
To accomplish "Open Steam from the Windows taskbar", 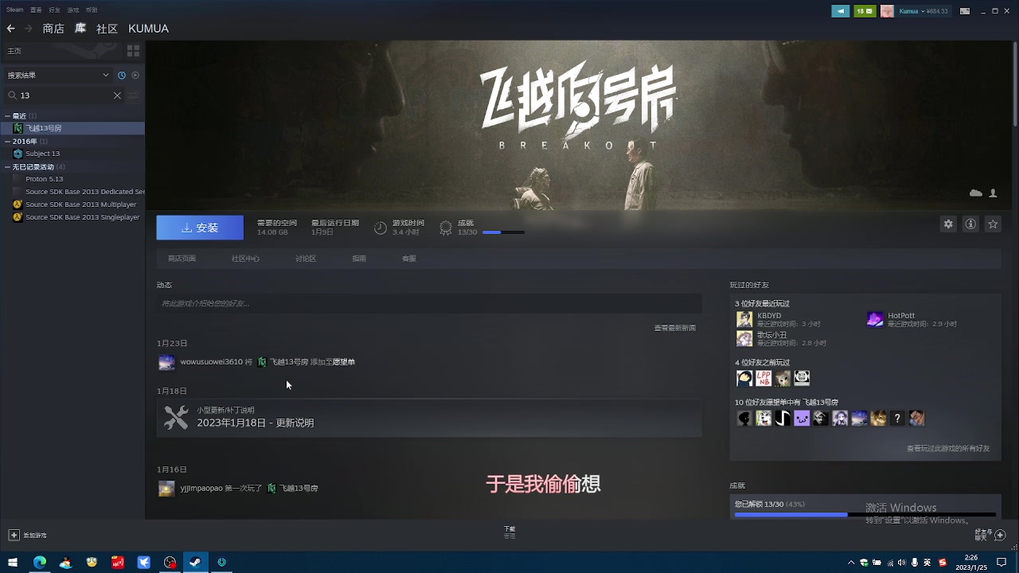I will 195,562.
